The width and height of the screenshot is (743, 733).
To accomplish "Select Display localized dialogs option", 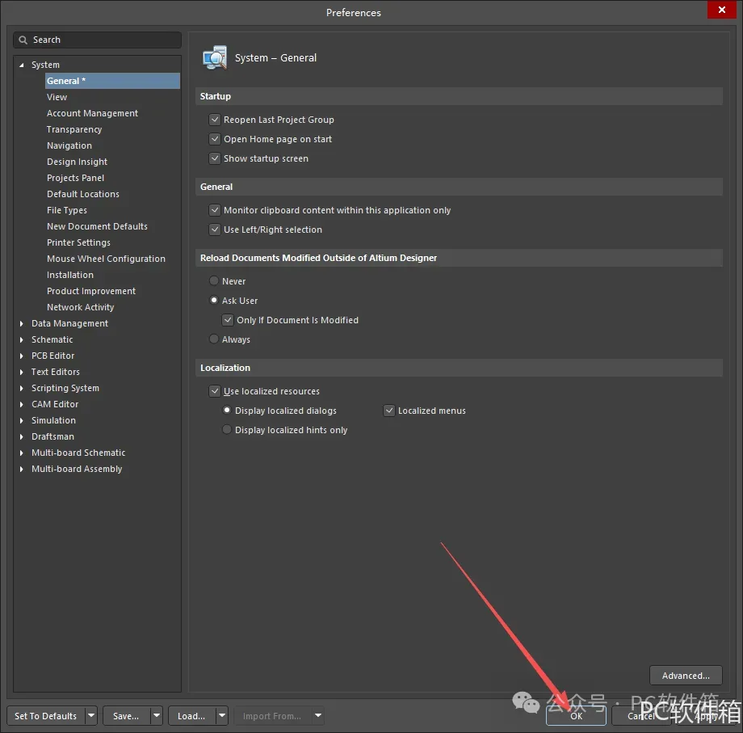I will (x=227, y=410).
